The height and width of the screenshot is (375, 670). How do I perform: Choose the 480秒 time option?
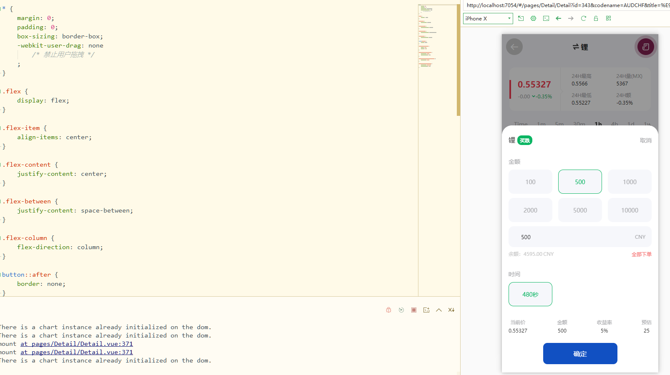point(530,294)
